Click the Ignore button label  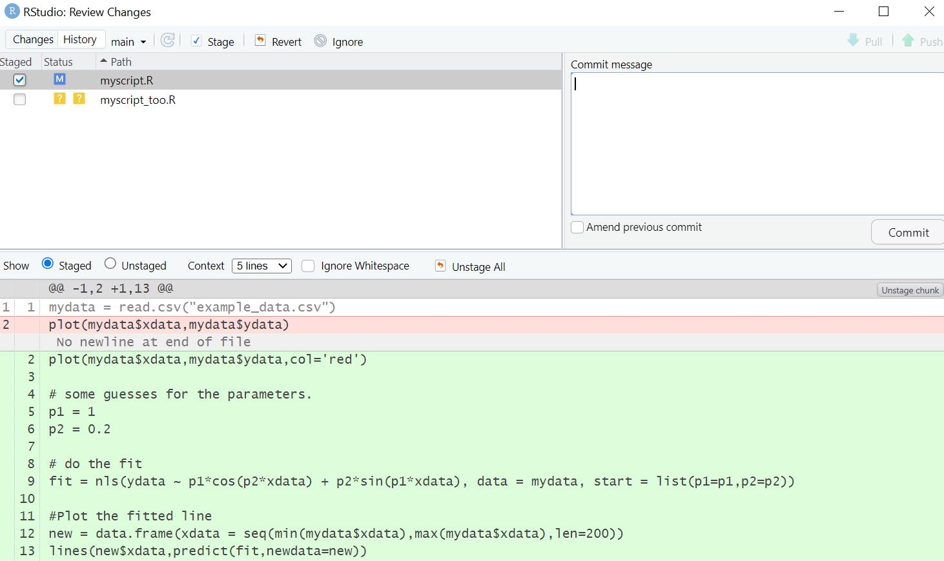tap(347, 42)
